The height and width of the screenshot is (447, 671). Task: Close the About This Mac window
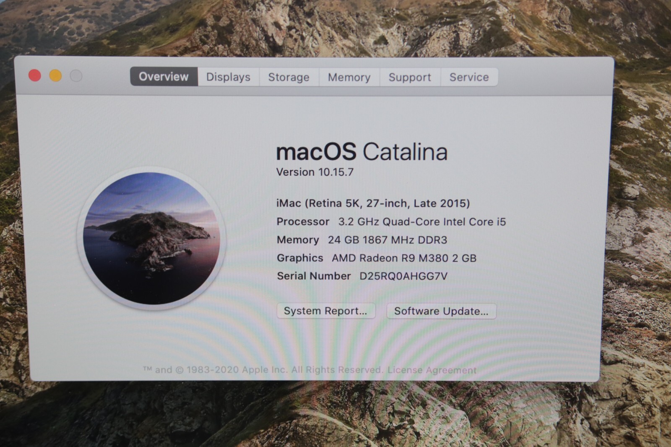click(35, 75)
